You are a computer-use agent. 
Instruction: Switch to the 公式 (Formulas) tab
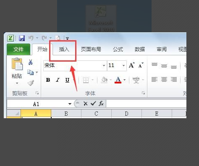(118, 49)
